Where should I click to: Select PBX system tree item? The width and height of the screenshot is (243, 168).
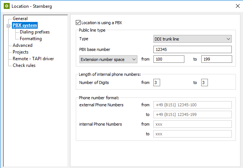click(x=25, y=25)
